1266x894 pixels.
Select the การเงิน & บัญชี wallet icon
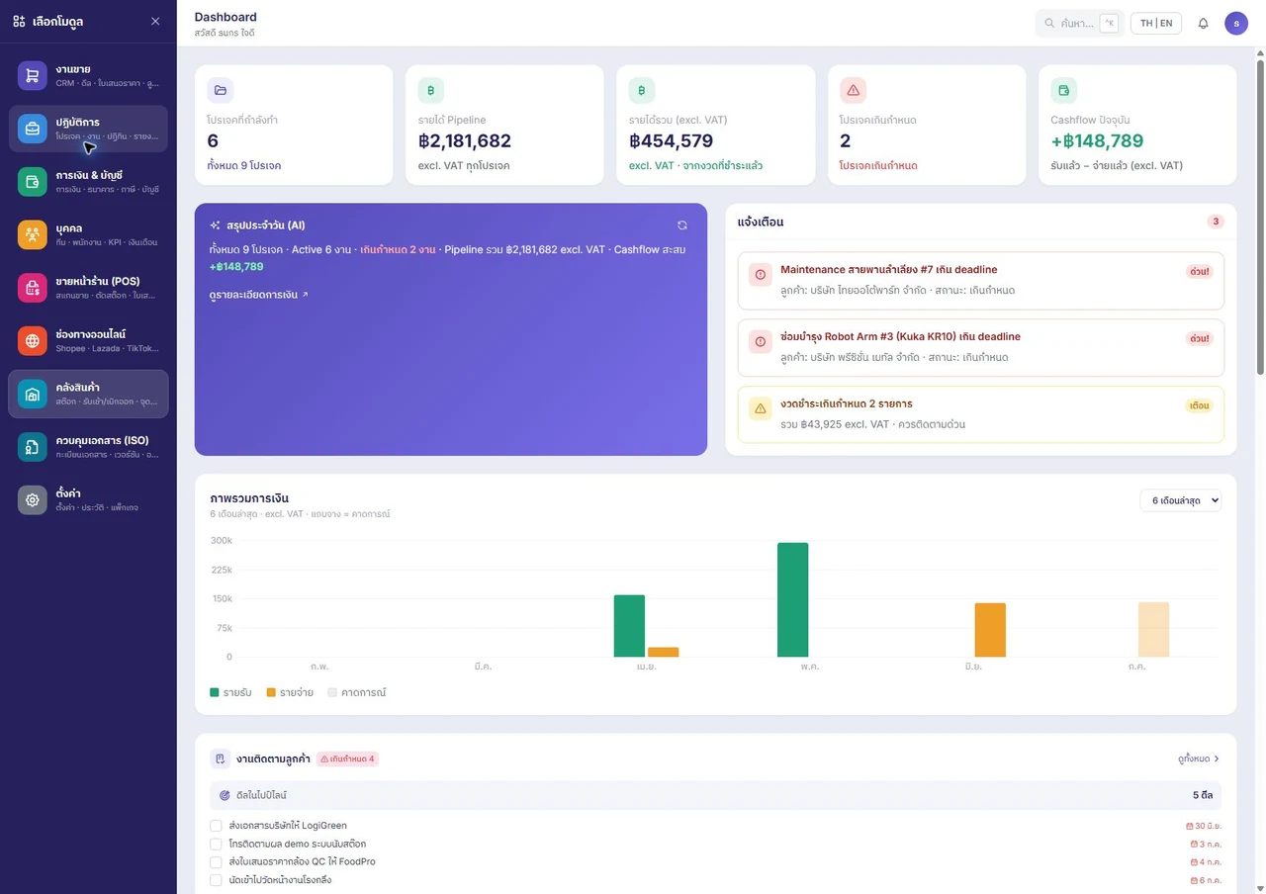click(x=32, y=182)
